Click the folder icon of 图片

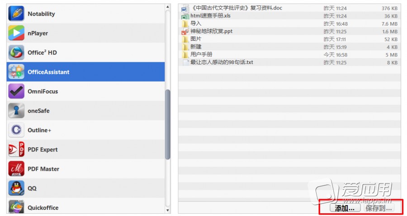coord(185,39)
